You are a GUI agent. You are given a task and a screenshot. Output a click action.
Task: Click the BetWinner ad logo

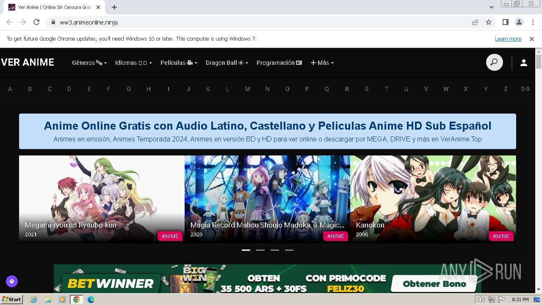pos(110,283)
